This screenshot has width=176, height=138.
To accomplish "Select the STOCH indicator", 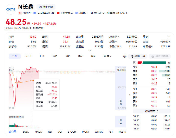I will point(72,132).
